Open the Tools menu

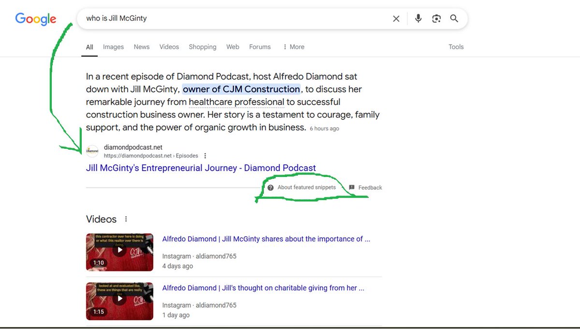[456, 47]
